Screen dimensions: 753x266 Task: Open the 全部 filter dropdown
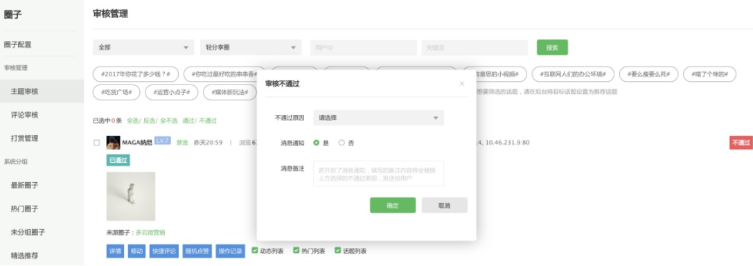pyautogui.click(x=143, y=48)
